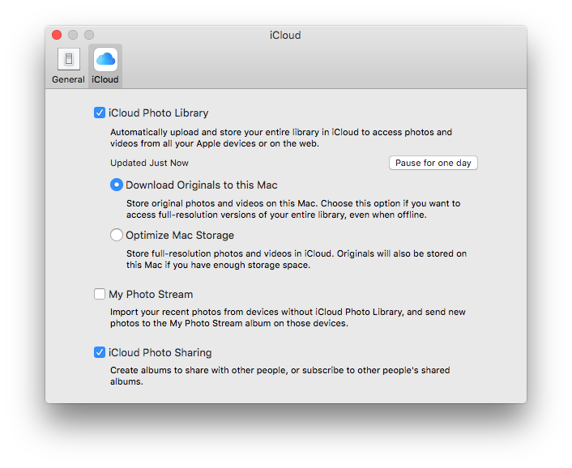Open the General preferences switch icon
This screenshot has height=468, width=572.
[68, 59]
